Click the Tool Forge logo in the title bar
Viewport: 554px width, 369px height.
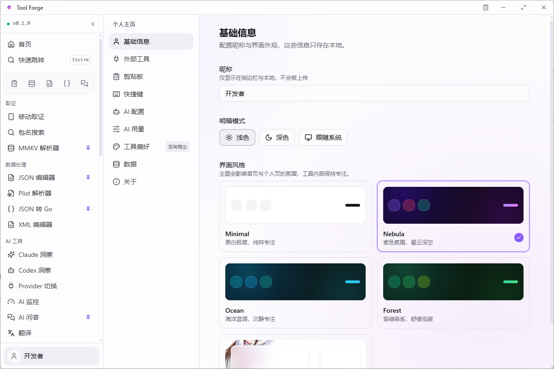(9, 8)
